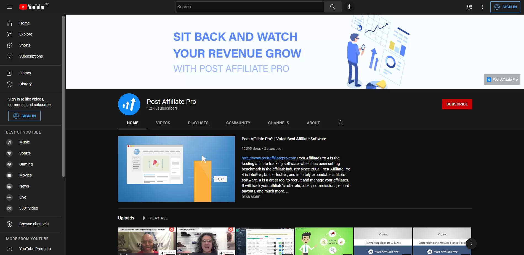
Task: Open YouTube Shorts
Action: point(25,45)
